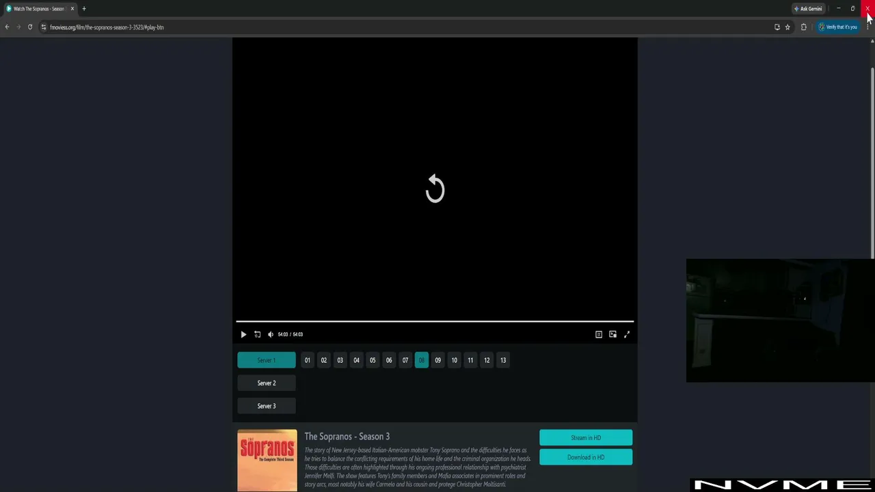Click the Ask Gemini button
This screenshot has width=875, height=492.
coord(808,9)
